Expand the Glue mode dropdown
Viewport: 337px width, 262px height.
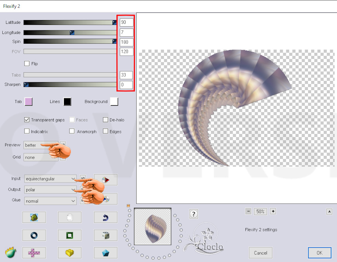click(x=50, y=201)
